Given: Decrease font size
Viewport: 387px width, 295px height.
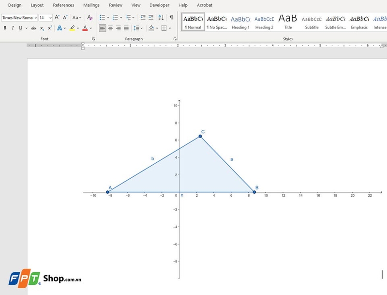Looking at the screenshot, I should click(65, 17).
